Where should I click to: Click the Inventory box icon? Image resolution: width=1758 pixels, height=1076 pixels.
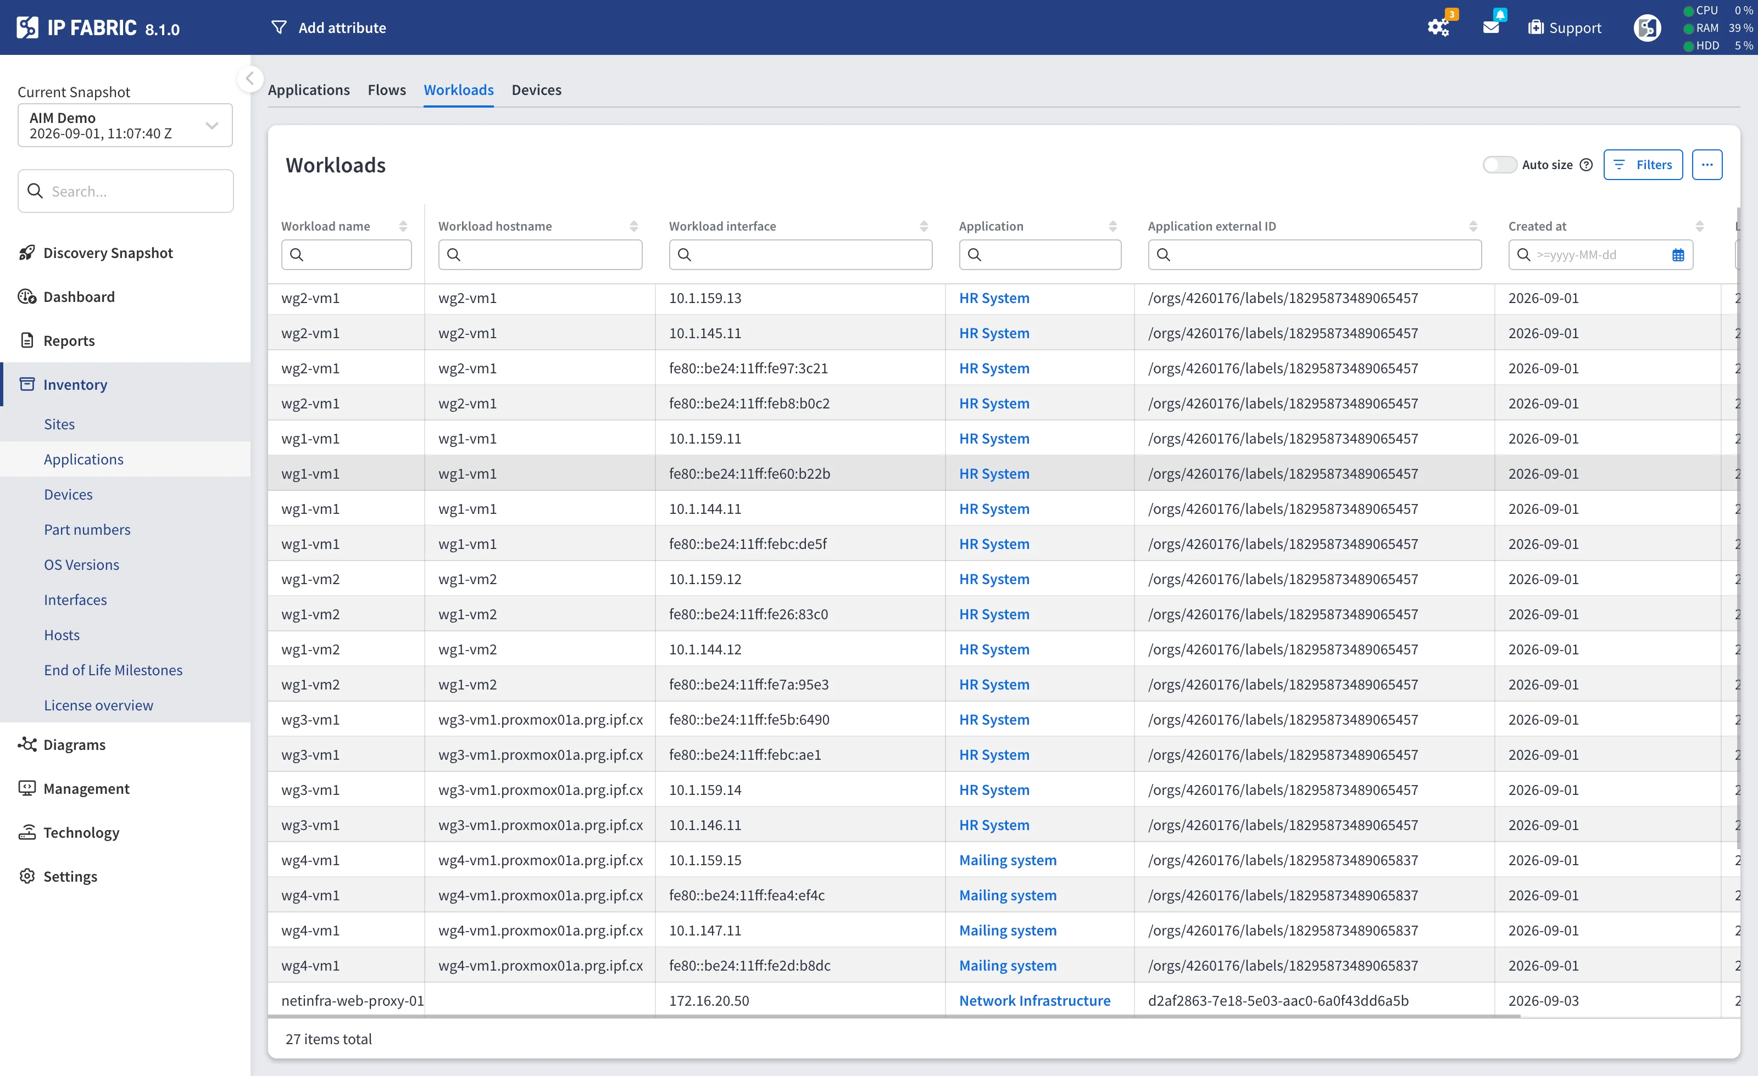[26, 384]
